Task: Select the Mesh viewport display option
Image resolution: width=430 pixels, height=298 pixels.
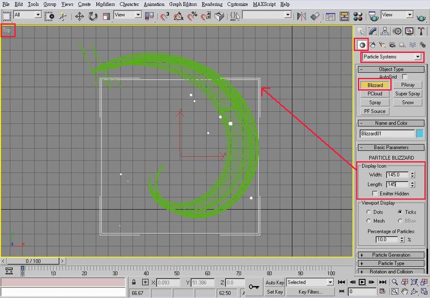Action: pos(369,221)
